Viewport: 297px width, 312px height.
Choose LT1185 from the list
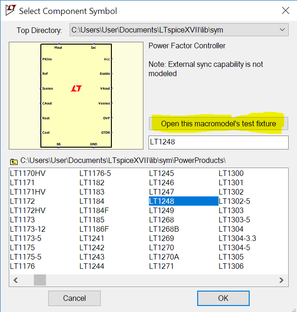tap(92, 220)
